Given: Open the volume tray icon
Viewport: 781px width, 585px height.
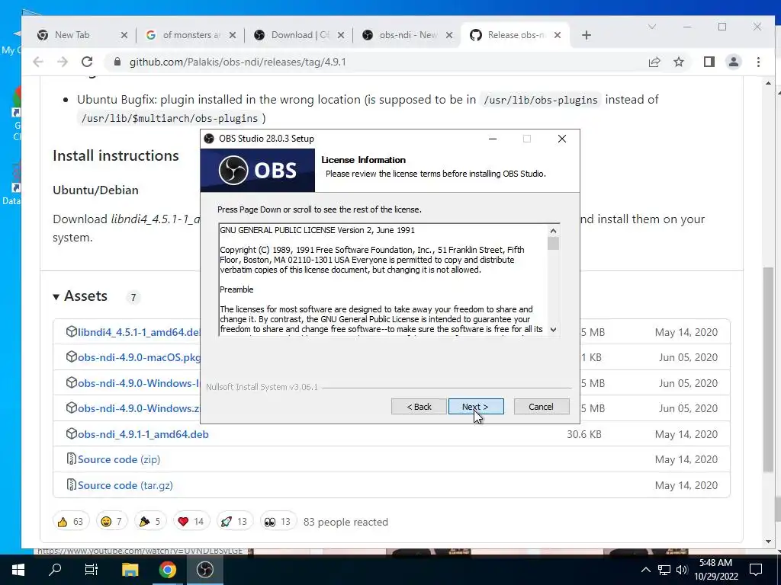Looking at the screenshot, I should [x=682, y=570].
